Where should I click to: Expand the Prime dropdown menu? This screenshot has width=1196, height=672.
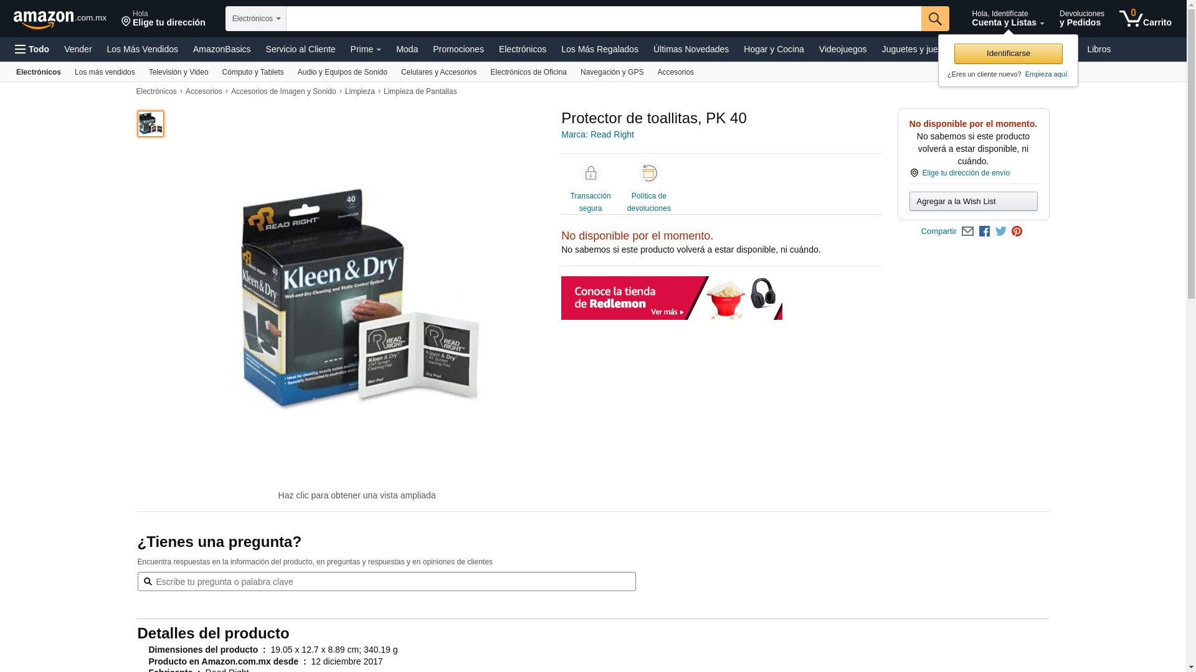pyautogui.click(x=366, y=49)
